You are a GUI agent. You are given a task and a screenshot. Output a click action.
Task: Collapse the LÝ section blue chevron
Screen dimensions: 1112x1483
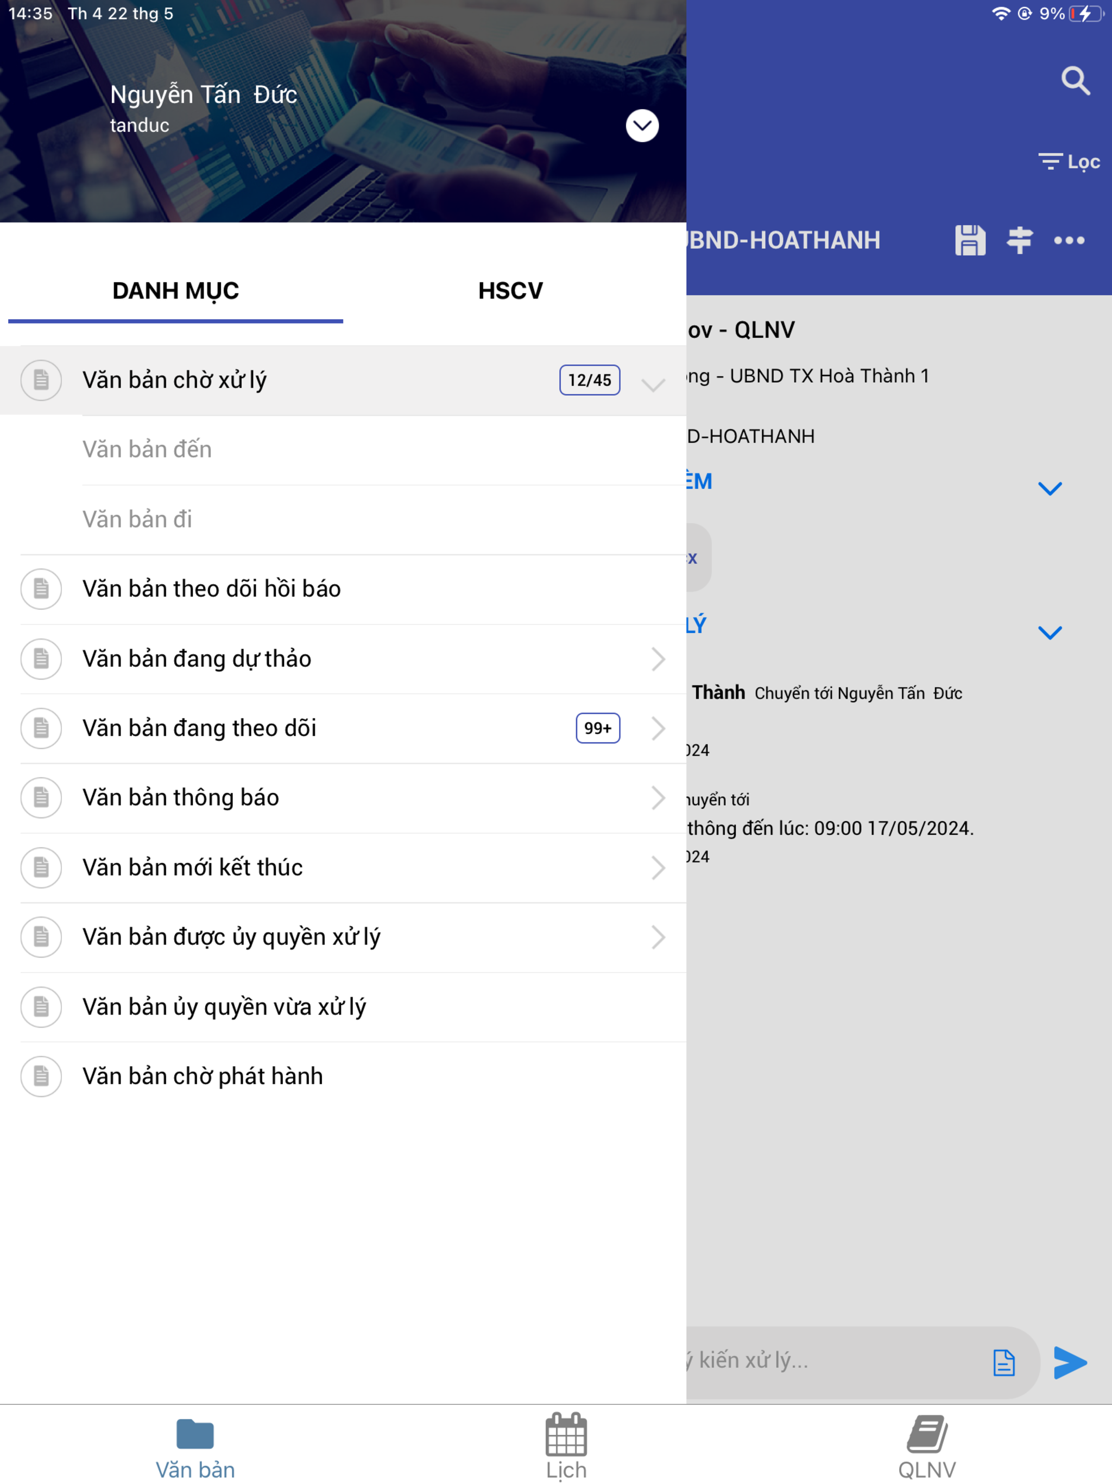pos(1050,633)
